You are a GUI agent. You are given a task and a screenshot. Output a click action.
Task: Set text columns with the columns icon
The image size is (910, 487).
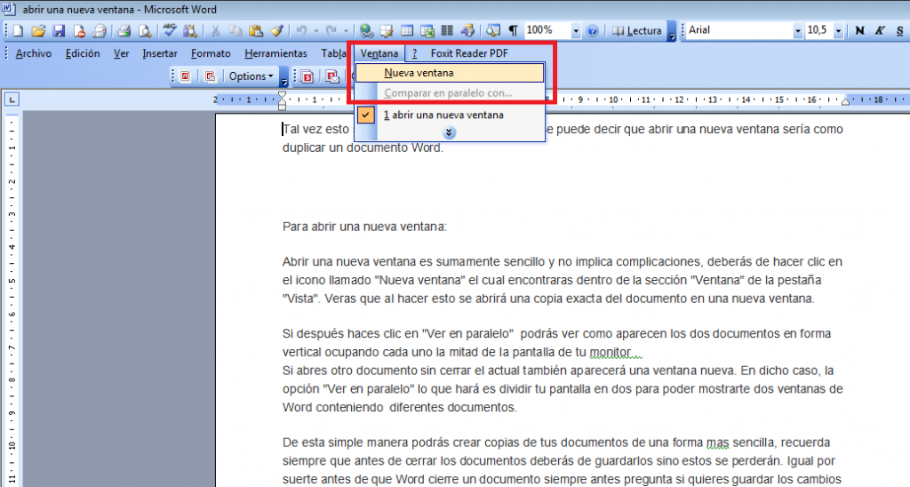pyautogui.click(x=448, y=31)
